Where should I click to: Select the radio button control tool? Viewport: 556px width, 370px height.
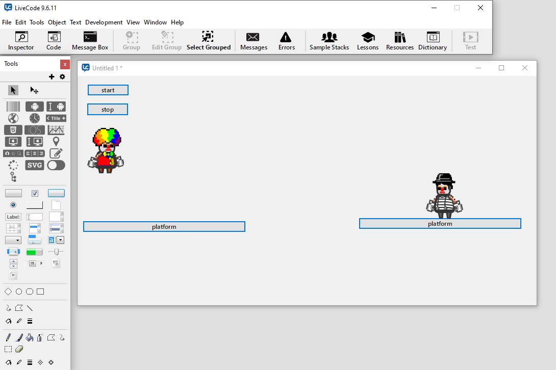click(13, 205)
